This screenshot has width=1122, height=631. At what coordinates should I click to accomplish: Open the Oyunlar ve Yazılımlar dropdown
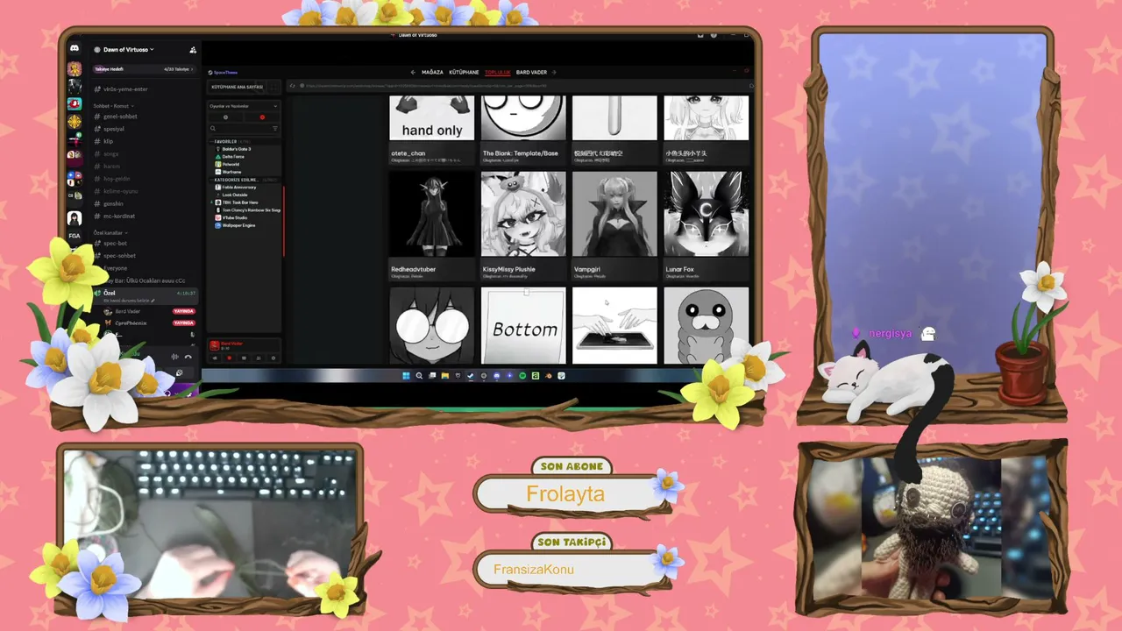pos(244,106)
